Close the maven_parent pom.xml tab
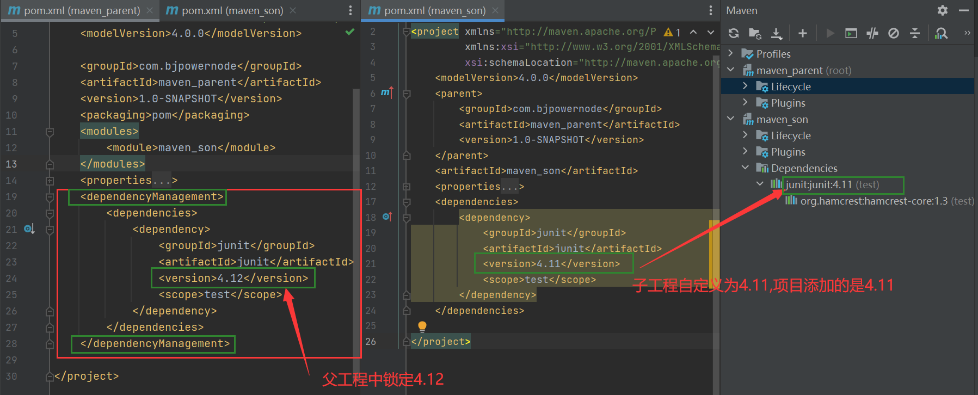Screen dimensions: 978x395 [x=150, y=10]
